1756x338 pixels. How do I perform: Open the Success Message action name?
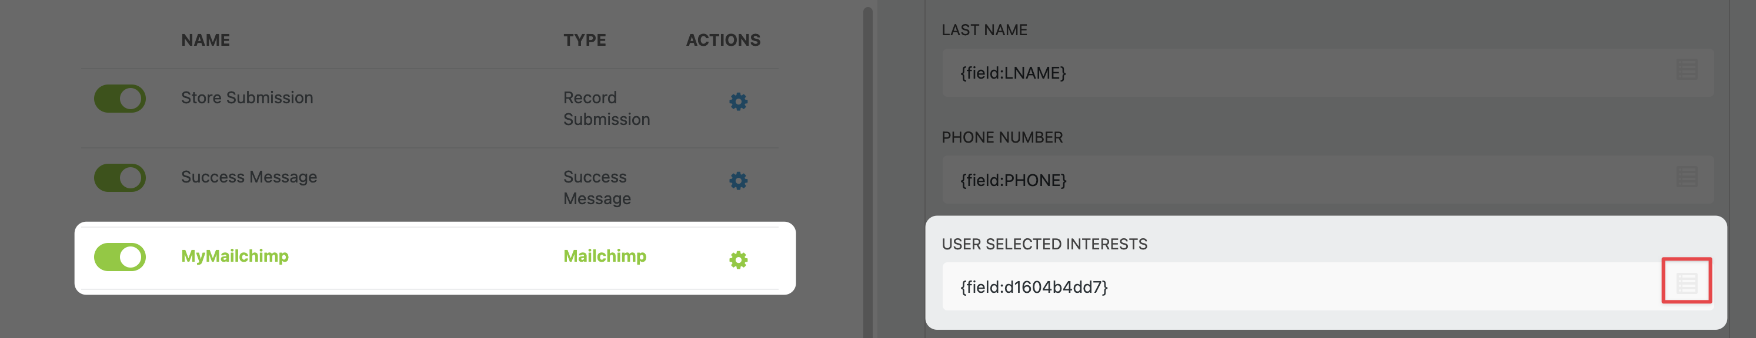point(249,177)
